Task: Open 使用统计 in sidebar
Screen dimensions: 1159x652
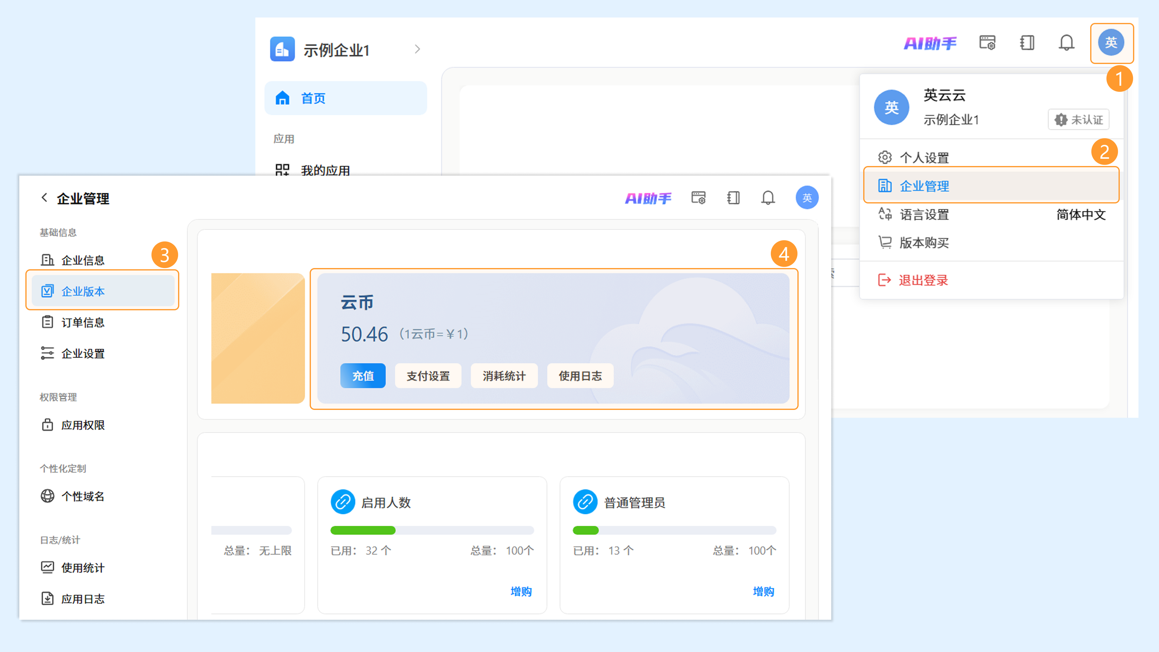Action: [x=103, y=567]
